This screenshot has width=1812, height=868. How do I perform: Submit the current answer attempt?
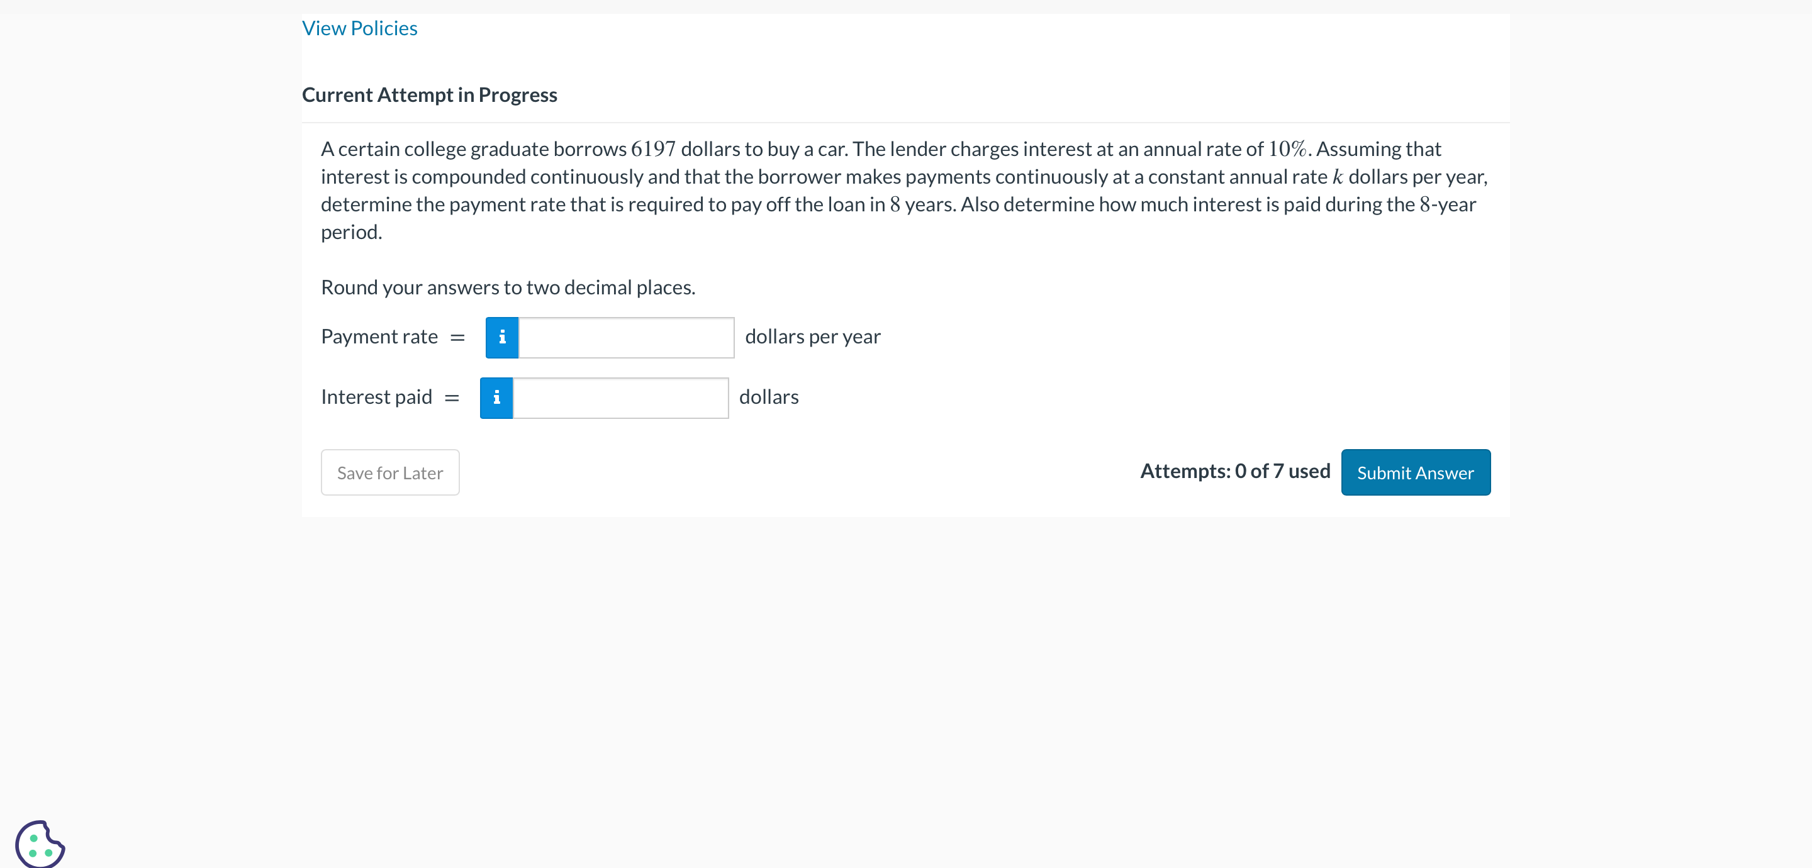pyautogui.click(x=1416, y=472)
